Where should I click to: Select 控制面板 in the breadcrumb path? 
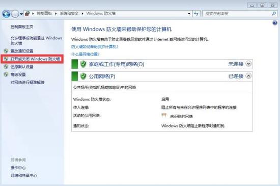click(44, 13)
